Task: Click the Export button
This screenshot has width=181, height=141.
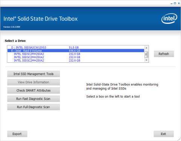Action: (x=17, y=134)
